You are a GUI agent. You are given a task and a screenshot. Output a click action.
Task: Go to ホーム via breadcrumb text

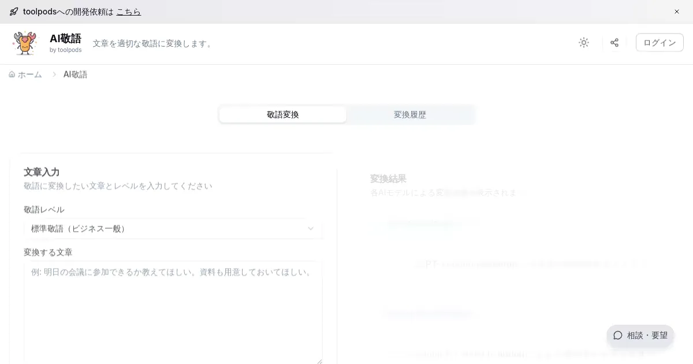30,75
